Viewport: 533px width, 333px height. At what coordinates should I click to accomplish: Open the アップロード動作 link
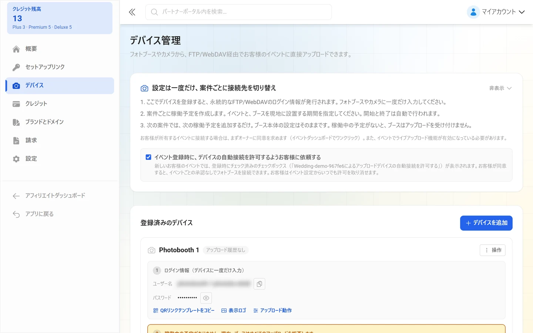click(272, 310)
